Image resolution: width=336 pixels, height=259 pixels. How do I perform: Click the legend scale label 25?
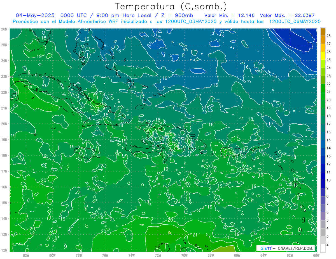pos(329,60)
